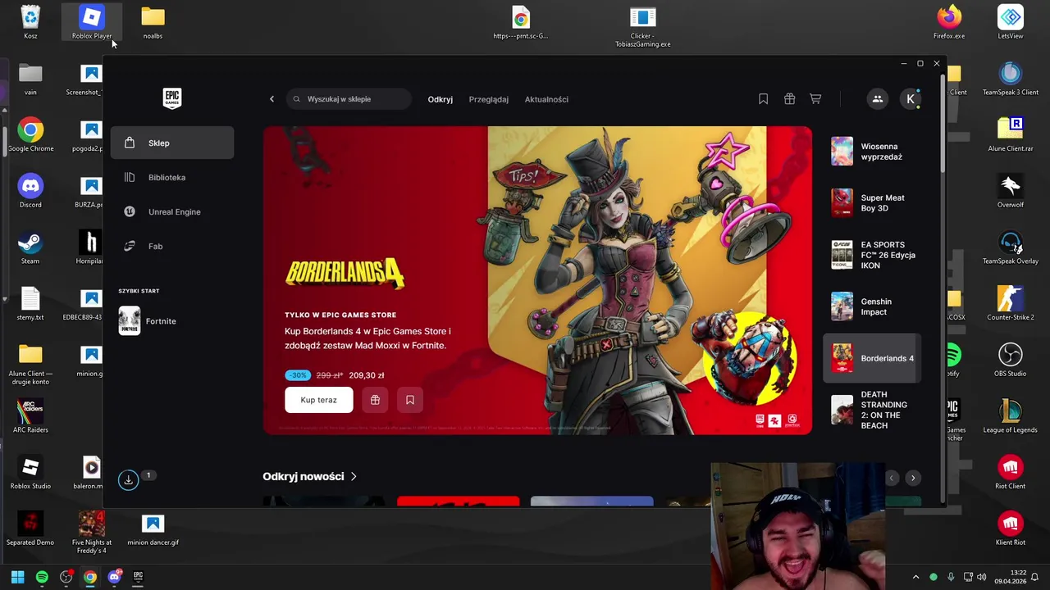Open League of Legends desktop icon
The height and width of the screenshot is (590, 1050).
1011,416
